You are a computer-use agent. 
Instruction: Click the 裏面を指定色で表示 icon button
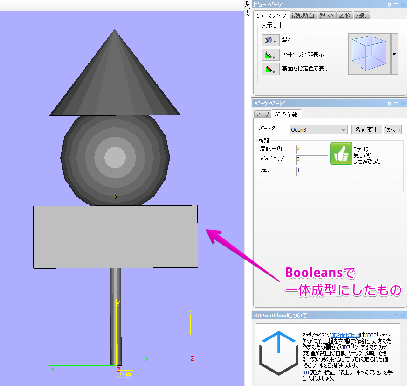(x=270, y=69)
